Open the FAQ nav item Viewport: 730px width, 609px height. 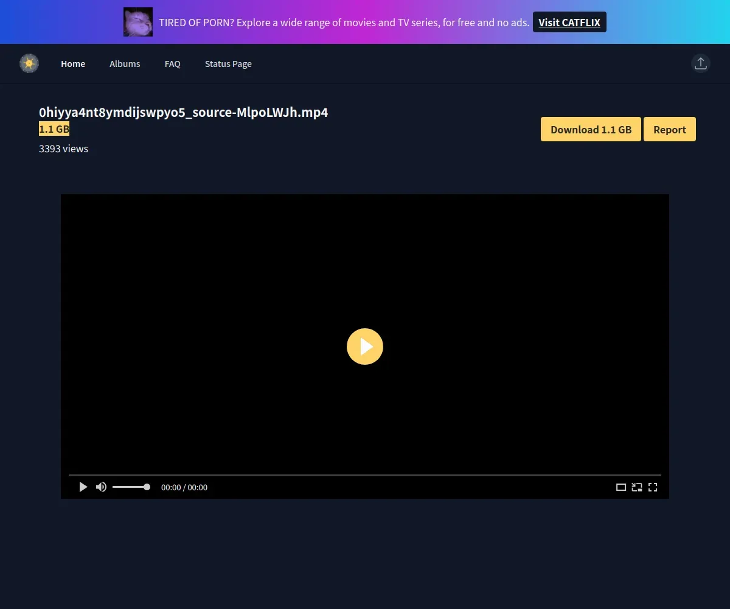(172, 64)
